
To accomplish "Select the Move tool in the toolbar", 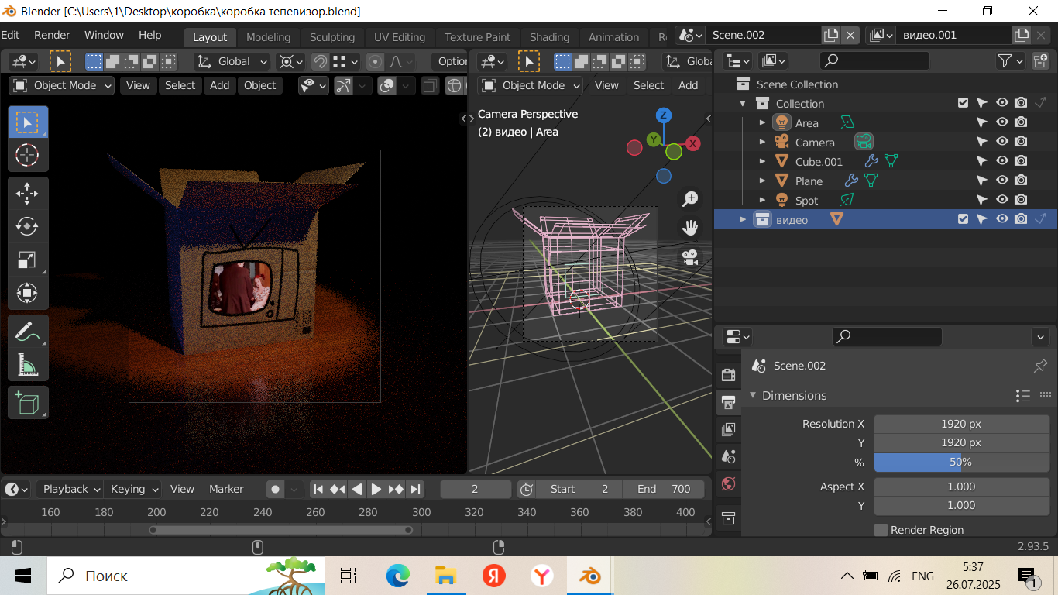I will click(28, 194).
